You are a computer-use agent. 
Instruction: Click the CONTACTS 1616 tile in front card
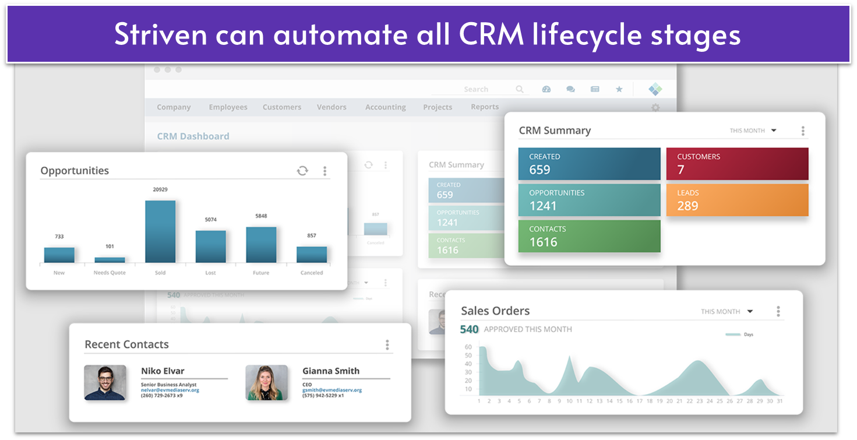pos(589,236)
